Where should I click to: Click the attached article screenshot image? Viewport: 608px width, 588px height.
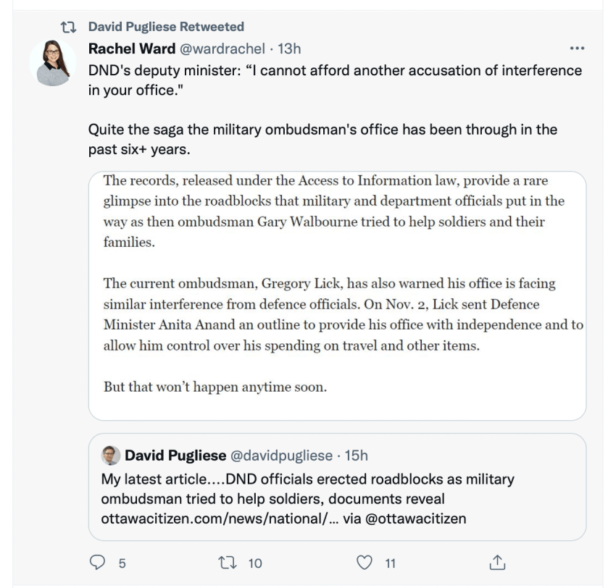tap(337, 295)
